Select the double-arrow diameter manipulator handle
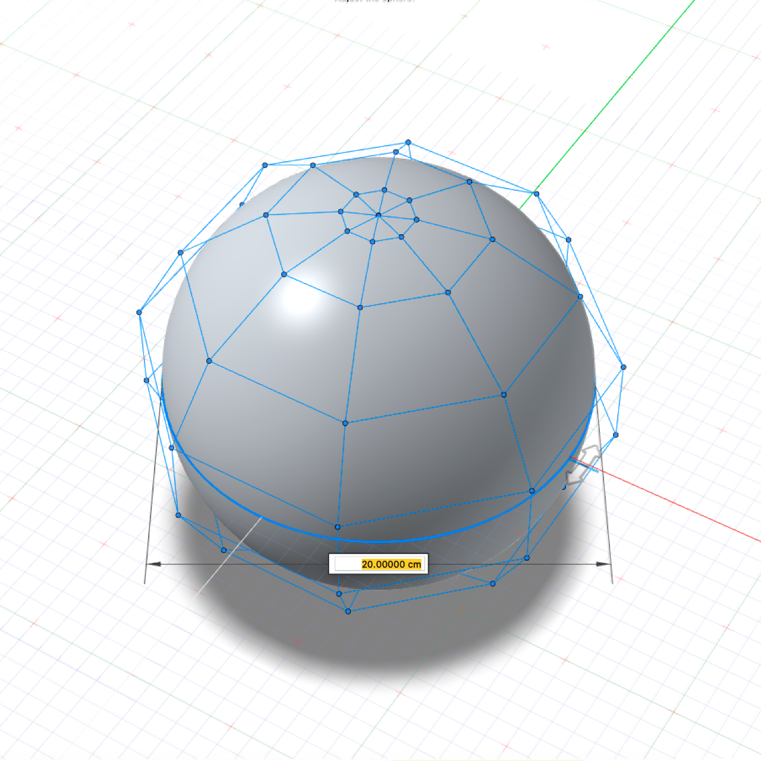The height and width of the screenshot is (761, 761). click(583, 464)
